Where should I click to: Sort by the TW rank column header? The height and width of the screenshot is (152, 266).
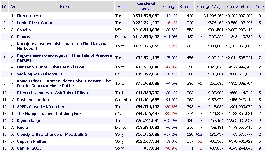(x=5, y=6)
